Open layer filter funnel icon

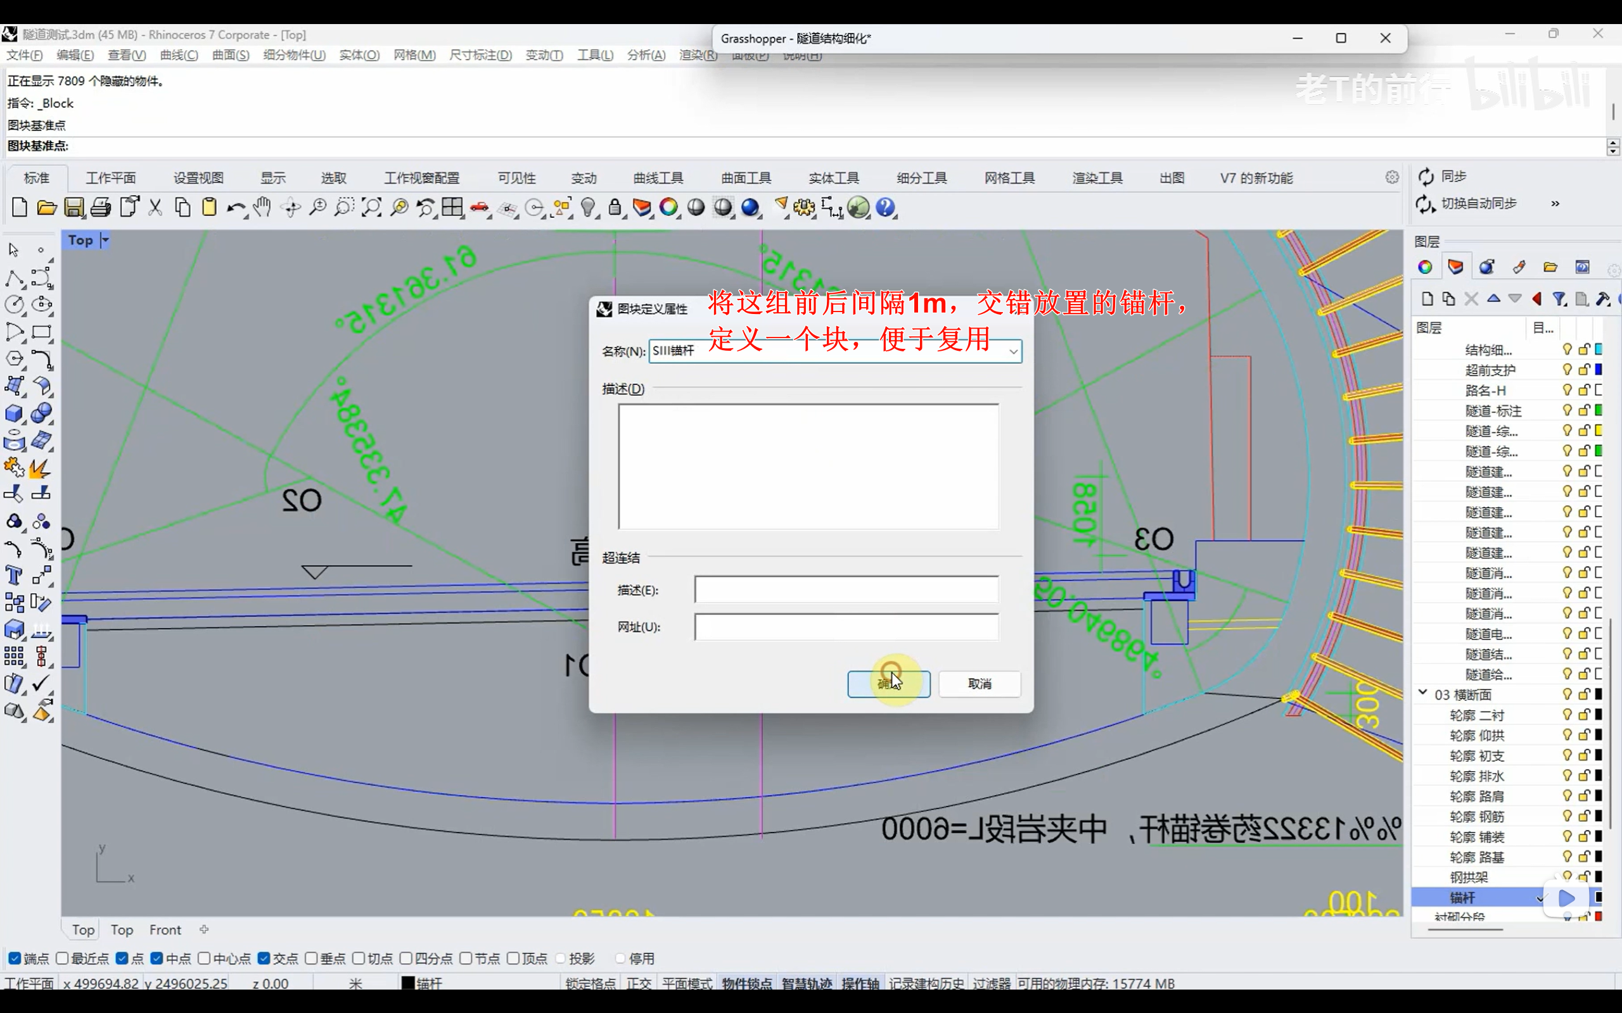tap(1560, 299)
